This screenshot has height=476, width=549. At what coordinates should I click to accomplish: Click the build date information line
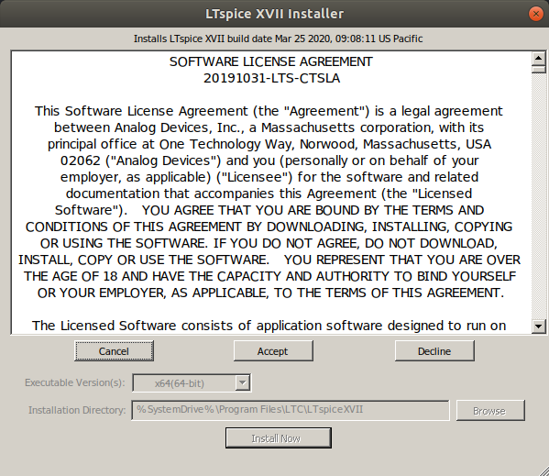click(278, 39)
